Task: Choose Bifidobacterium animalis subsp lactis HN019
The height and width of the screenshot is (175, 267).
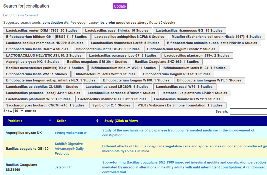Action: coord(212,43)
